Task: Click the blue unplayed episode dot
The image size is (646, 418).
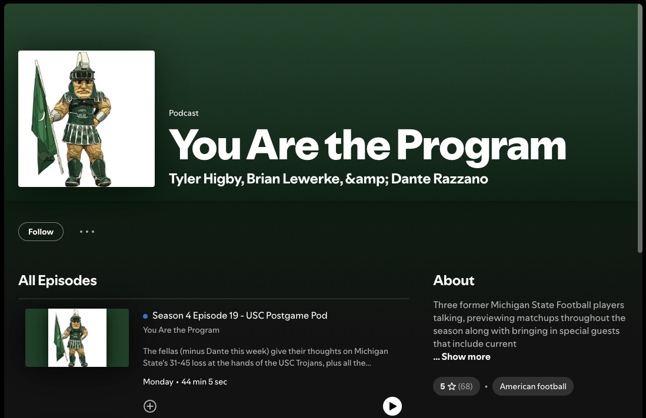Action: click(145, 316)
